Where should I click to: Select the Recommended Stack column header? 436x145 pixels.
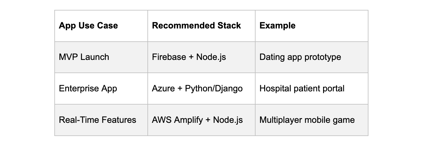coord(201,26)
